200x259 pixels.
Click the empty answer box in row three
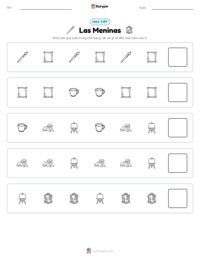coord(178,128)
